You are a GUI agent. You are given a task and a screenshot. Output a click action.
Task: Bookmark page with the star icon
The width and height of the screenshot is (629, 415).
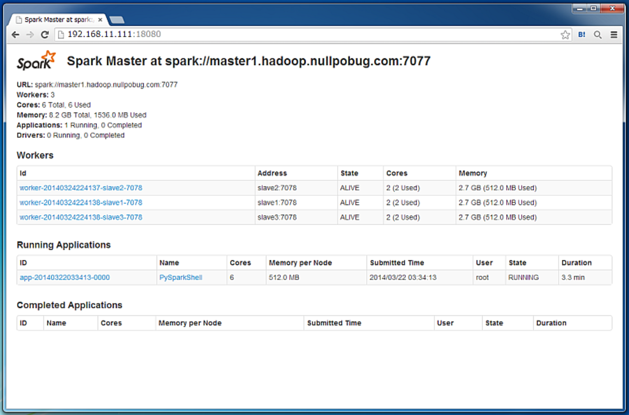[565, 35]
